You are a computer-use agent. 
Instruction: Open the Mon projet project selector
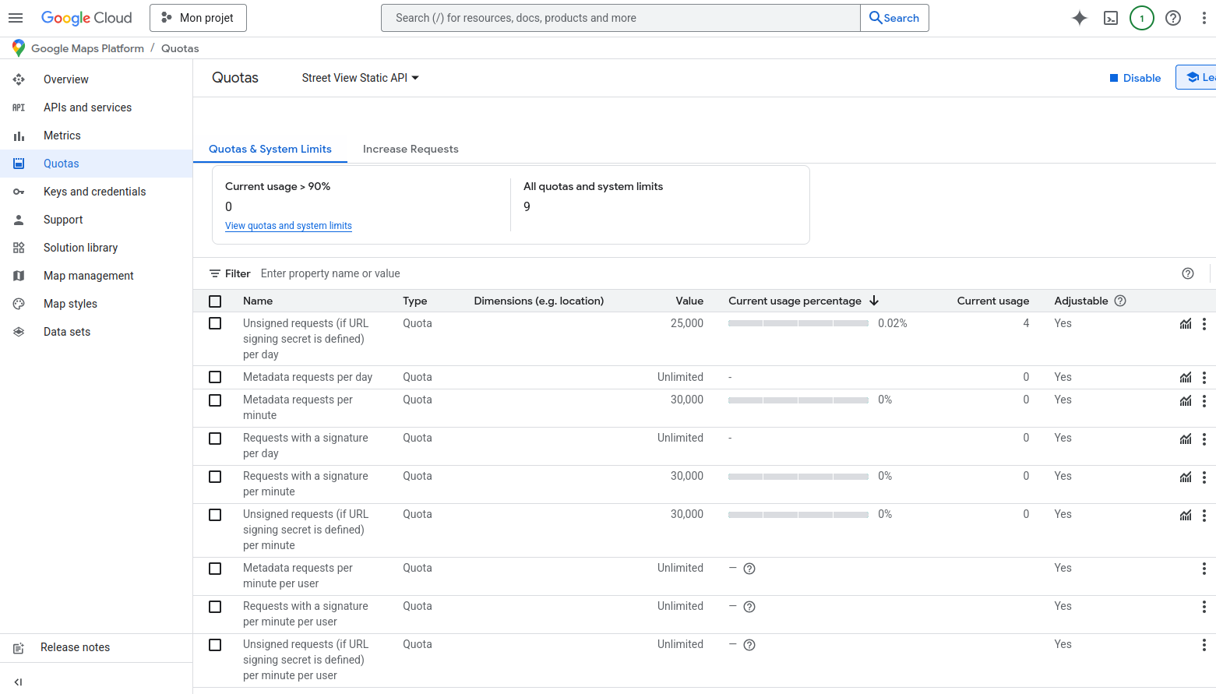[198, 18]
